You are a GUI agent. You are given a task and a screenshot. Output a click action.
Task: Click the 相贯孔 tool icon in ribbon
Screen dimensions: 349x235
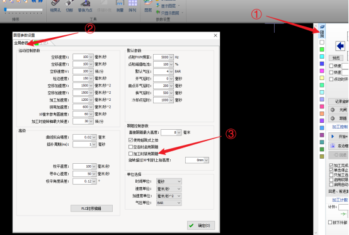(55, 6)
